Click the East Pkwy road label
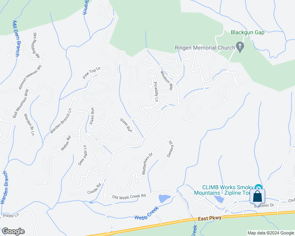295x236 pixels. click(x=209, y=218)
